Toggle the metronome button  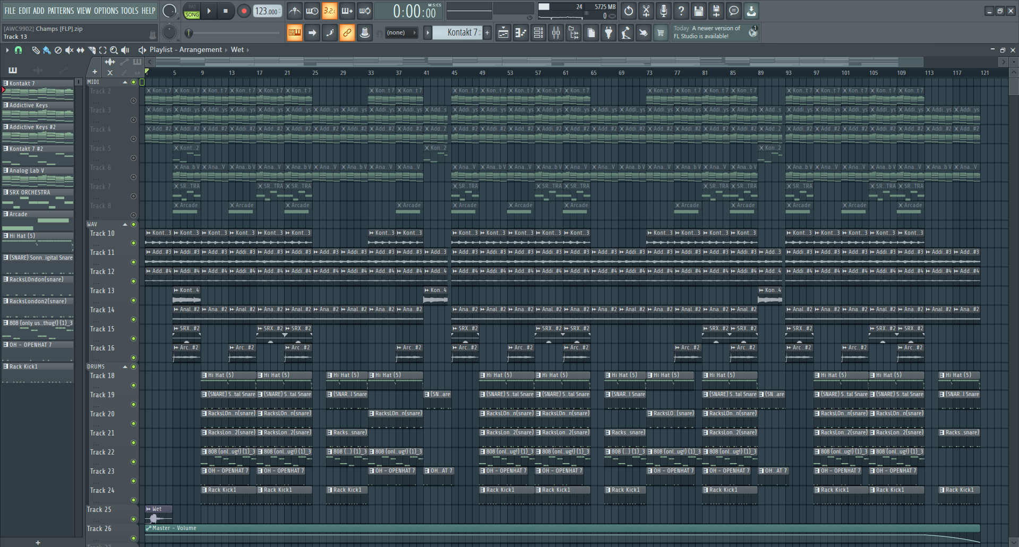tap(295, 11)
